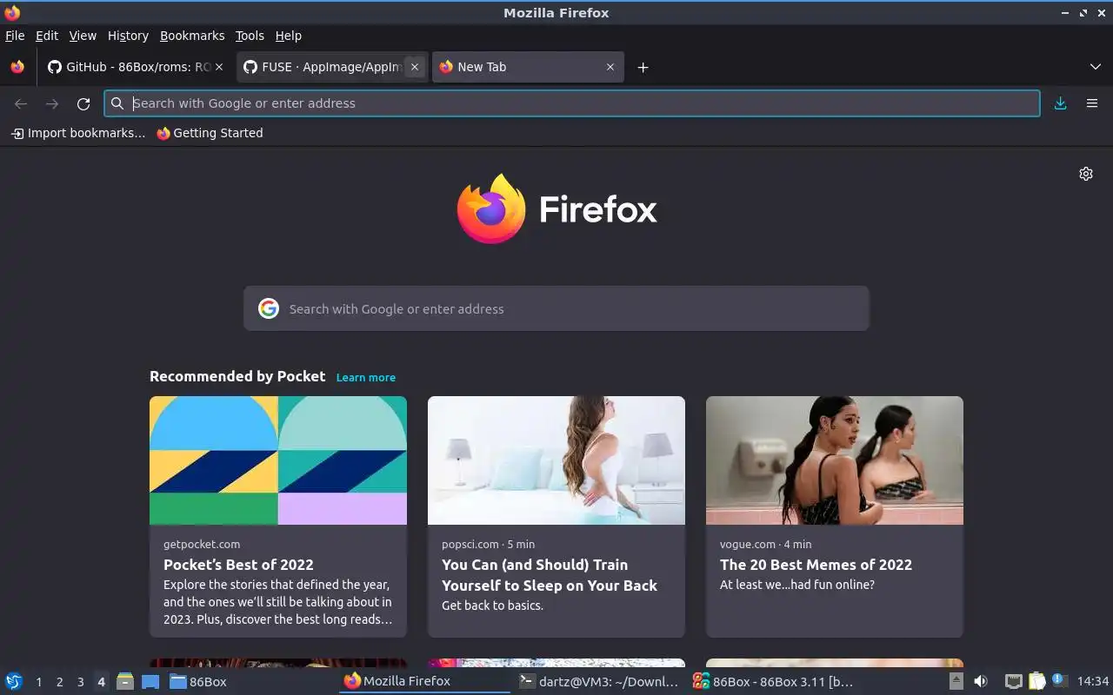Viewport: 1113px width, 695px height.
Task: Click the Google G icon in search box
Action: point(269,308)
